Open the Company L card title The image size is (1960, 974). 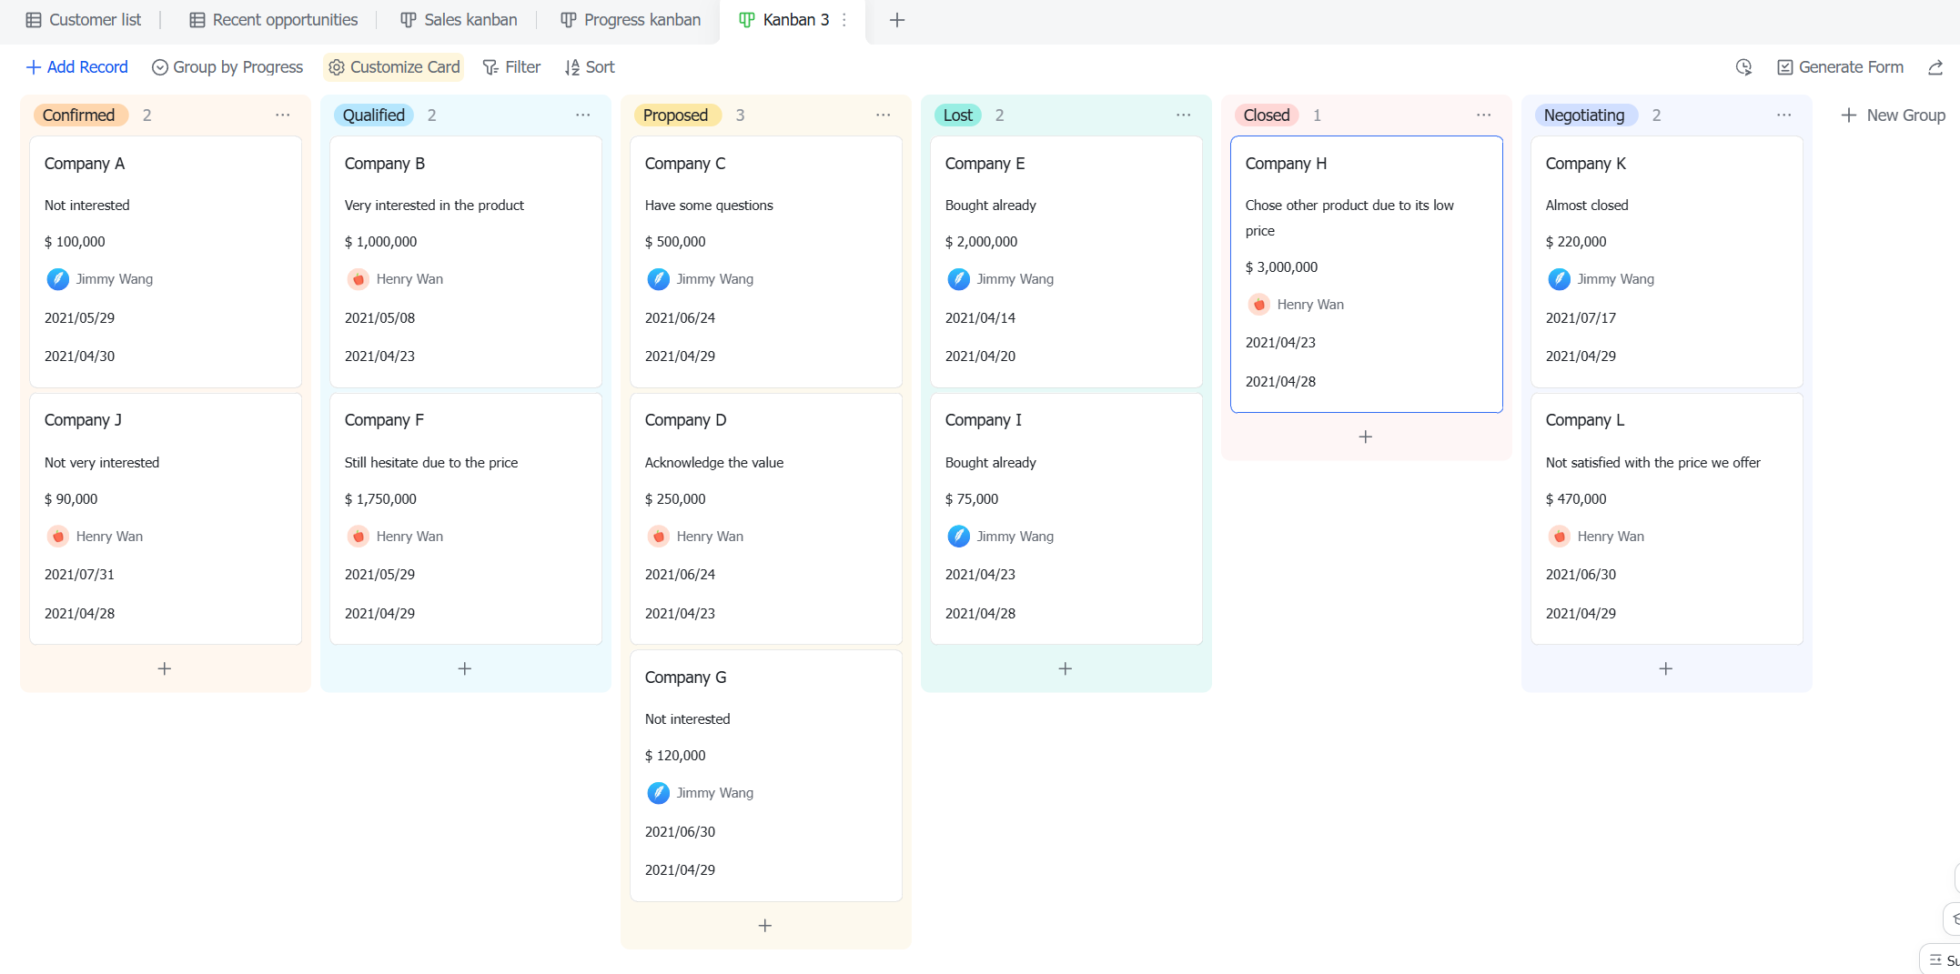(x=1585, y=420)
